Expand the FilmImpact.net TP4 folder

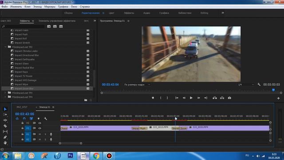tap(5, 97)
